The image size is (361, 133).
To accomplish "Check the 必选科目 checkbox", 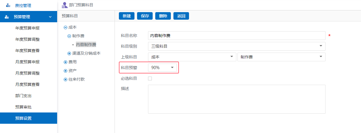I will (x=150, y=78).
